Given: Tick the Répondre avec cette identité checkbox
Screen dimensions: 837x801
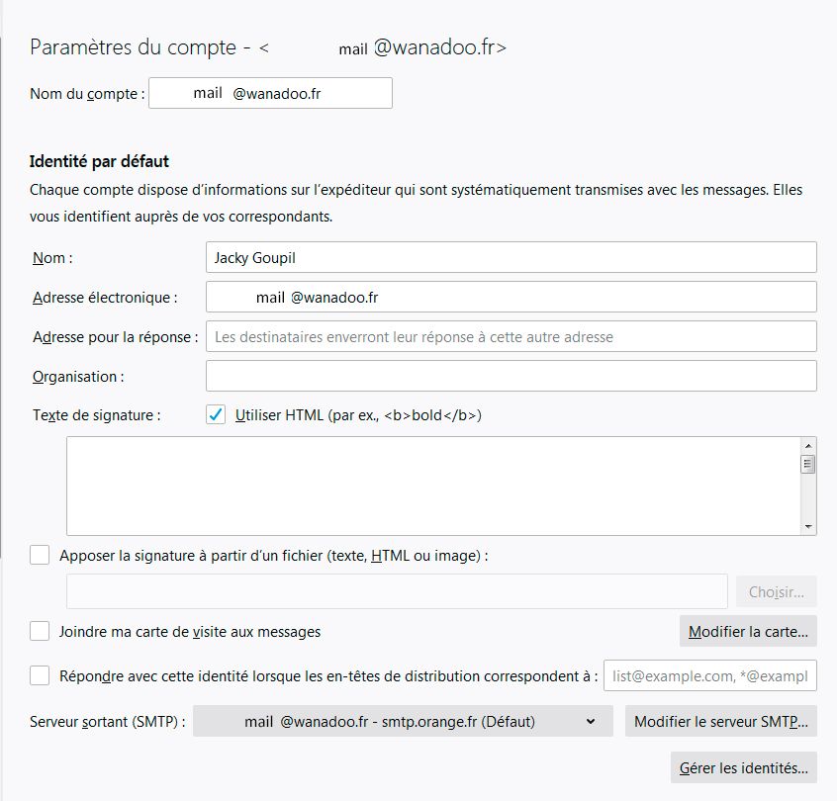Looking at the screenshot, I should point(40,675).
